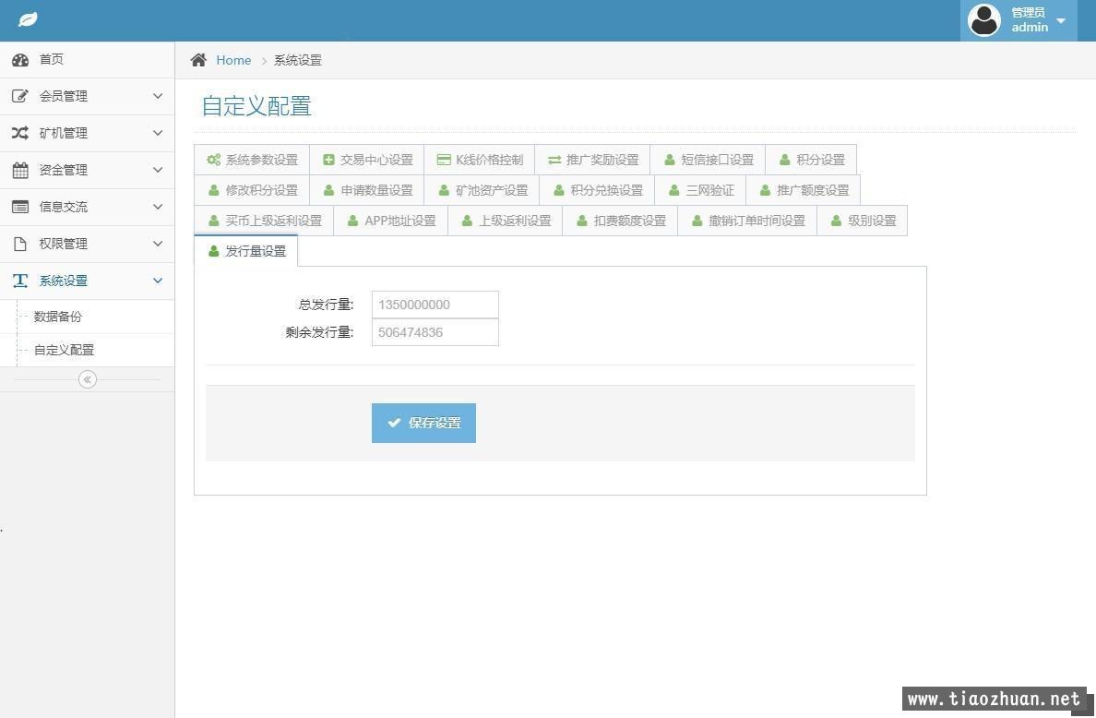This screenshot has height=718, width=1096.
Task: Open the 矿池资产设置 tab
Action: 482,190
